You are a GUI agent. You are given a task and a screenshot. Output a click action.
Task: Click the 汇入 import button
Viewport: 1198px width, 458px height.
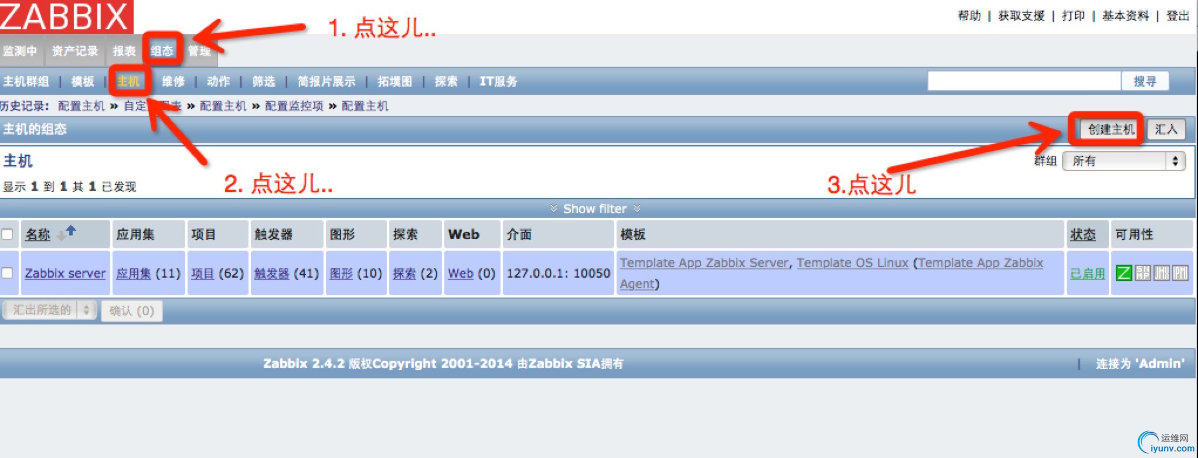point(1166,129)
